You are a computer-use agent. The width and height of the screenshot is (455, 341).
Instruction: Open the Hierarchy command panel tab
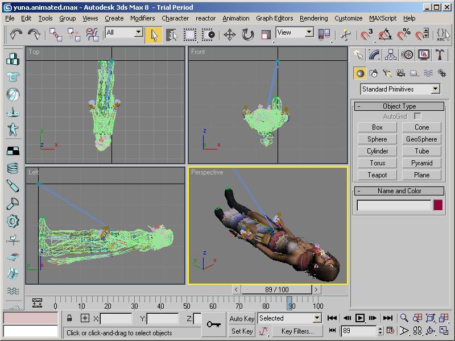point(391,55)
